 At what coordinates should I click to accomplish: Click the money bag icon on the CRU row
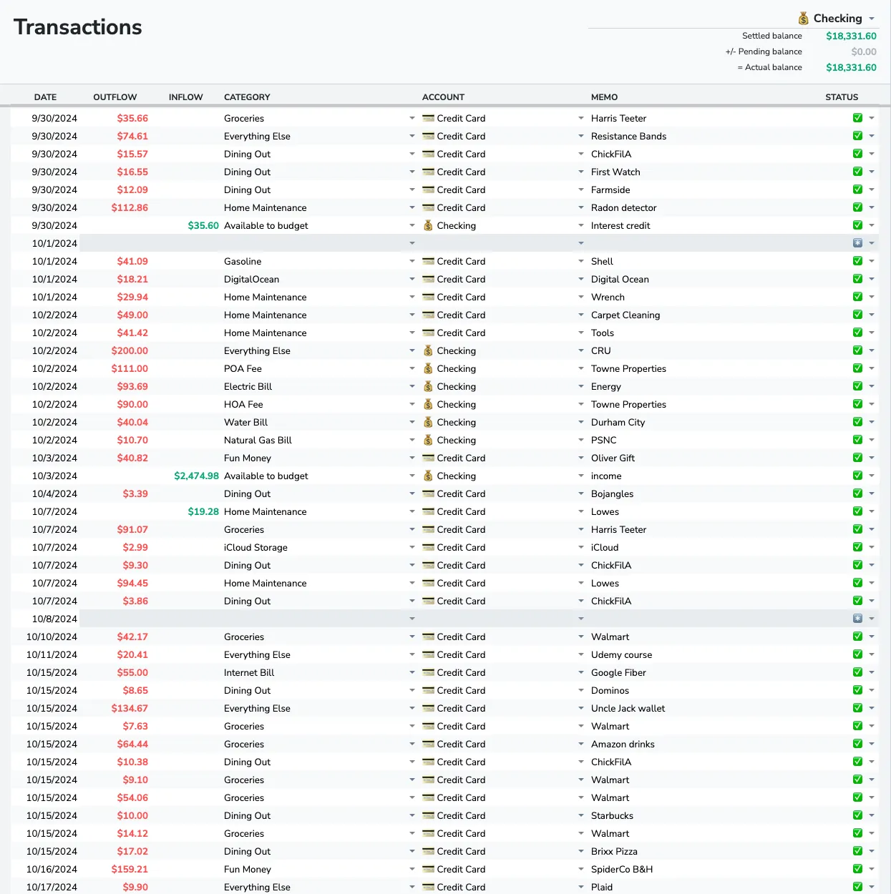428,350
